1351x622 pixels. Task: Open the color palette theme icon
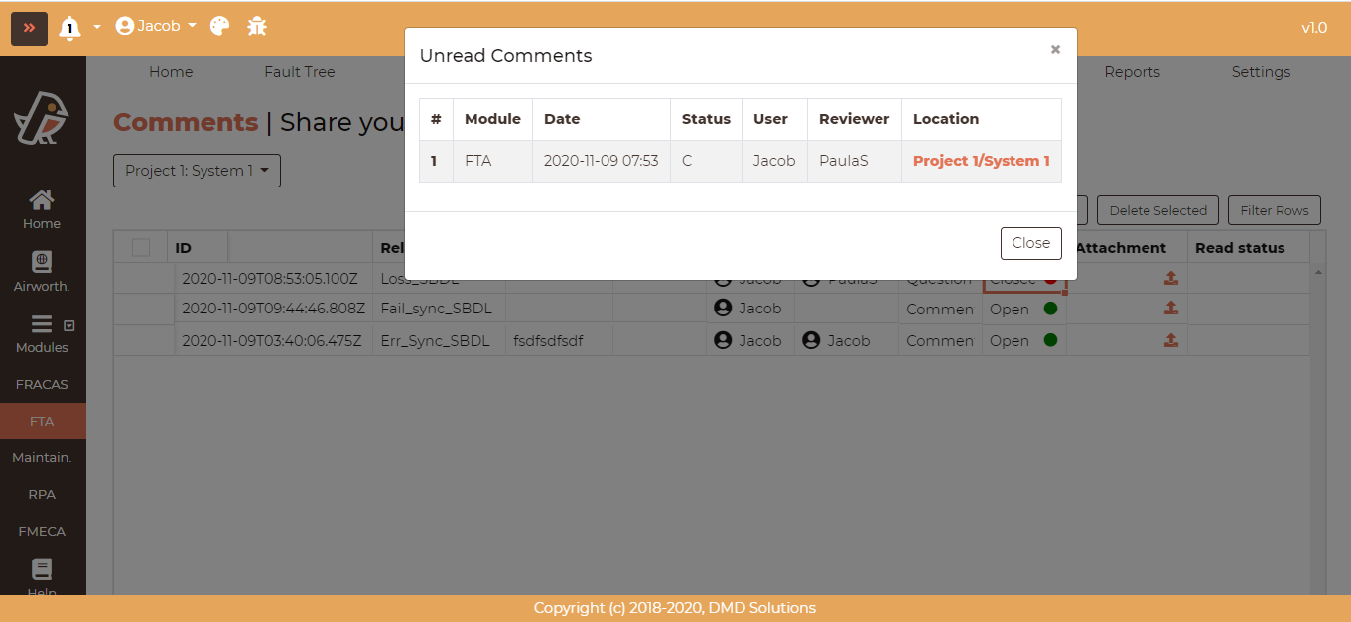[x=220, y=27]
